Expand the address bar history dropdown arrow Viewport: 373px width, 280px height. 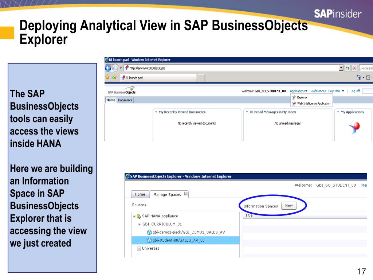[341, 68]
